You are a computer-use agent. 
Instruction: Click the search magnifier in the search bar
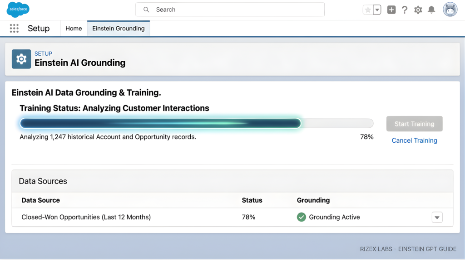tap(146, 10)
